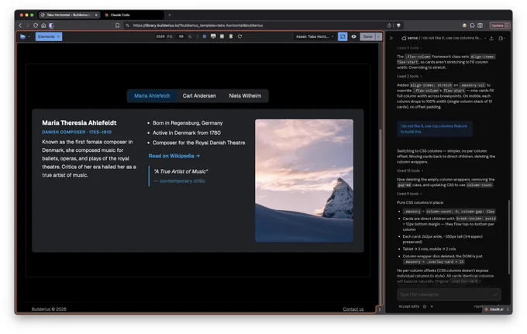Click the export icon in Claude panel header
This screenshot has width=527, height=334.
click(x=491, y=38)
